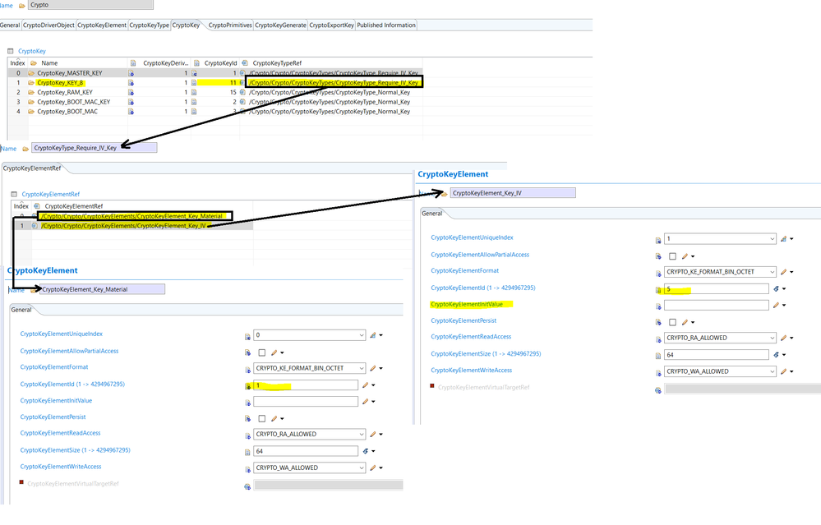This screenshot has height=525, width=821.
Task: Toggle CryptoKeyElementAllowPartialAccess checkbox in Key_Material panel
Action: [262, 352]
